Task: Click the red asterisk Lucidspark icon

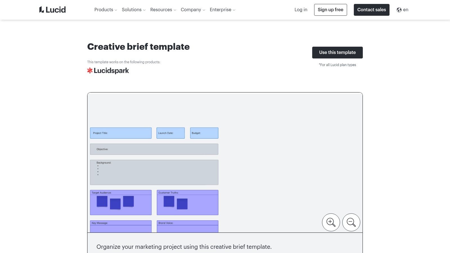Action: 90,70
